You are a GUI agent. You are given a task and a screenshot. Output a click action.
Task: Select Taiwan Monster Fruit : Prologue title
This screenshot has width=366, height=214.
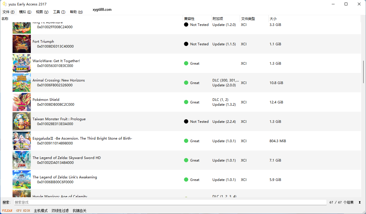tap(59, 119)
